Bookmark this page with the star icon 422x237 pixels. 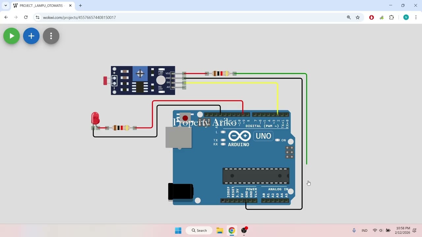[358, 17]
